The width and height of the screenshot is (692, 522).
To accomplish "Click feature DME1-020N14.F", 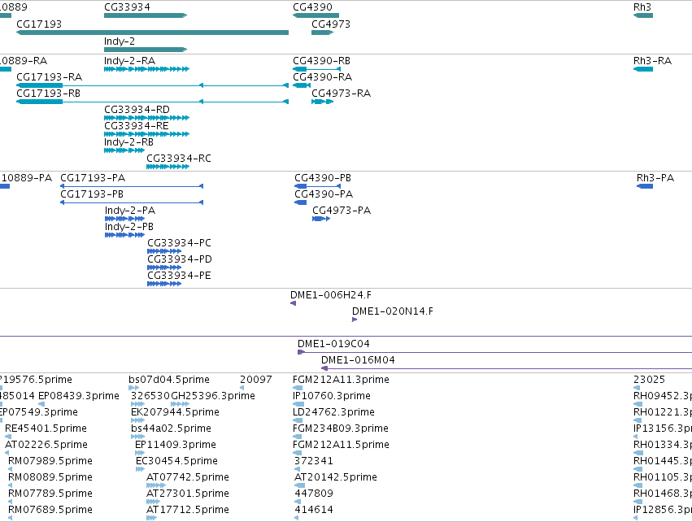I will click(355, 320).
